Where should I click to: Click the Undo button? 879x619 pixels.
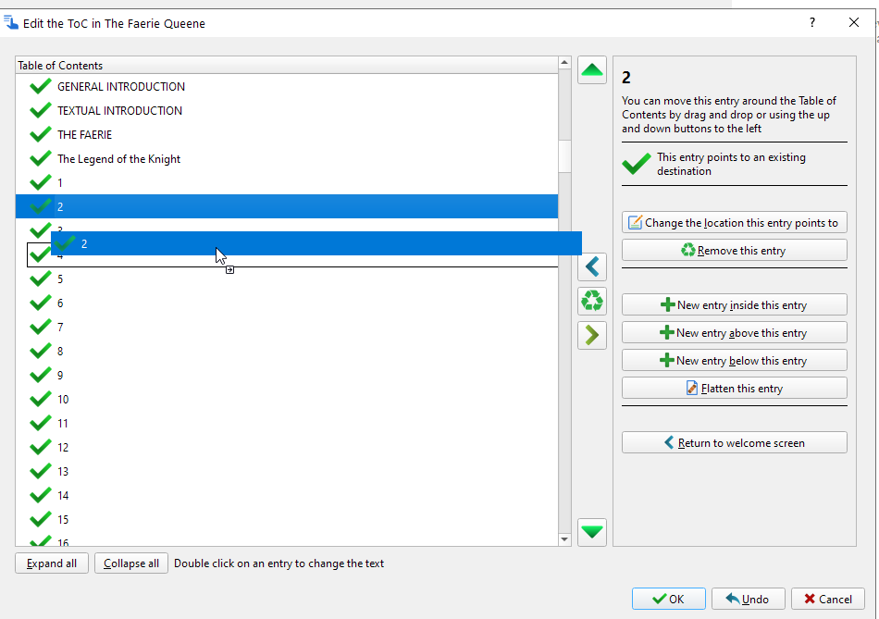[749, 600]
